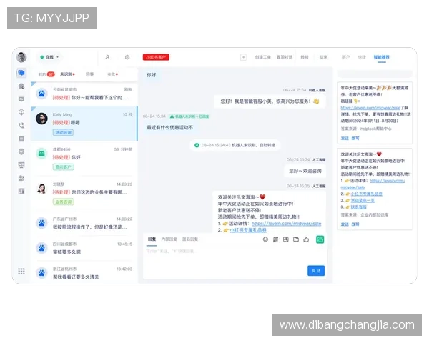Open the 广东省广州市 conversation
Viewport: 429px width, 343px height.
(x=84, y=223)
